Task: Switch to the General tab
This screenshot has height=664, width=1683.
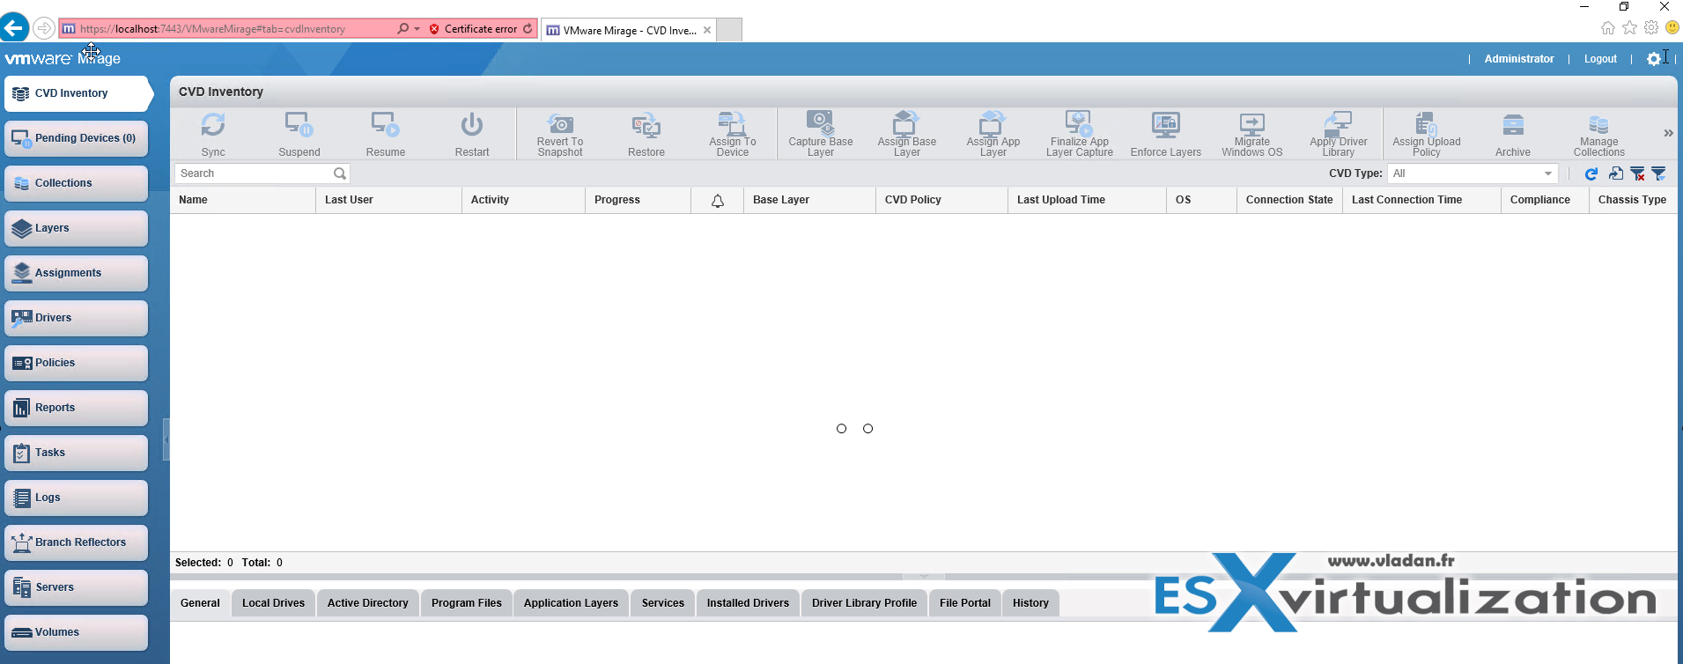Action: pyautogui.click(x=200, y=603)
